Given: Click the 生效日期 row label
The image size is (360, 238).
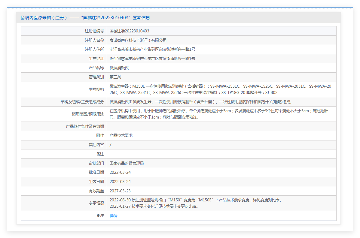Looking at the screenshot, I should 96,182.
